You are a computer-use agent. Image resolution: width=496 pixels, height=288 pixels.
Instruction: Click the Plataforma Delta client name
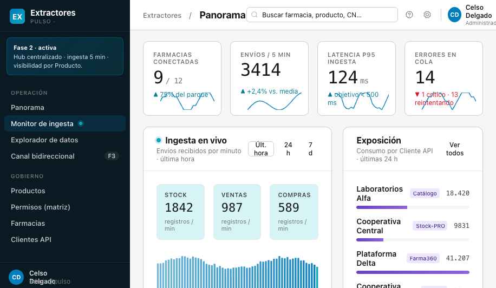coord(376,259)
